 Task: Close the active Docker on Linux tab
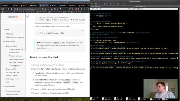pyautogui.click(x=47, y=6)
